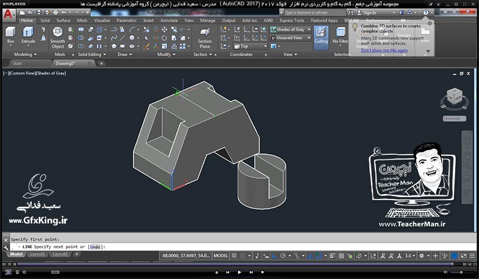Click the KMPlayer stop button
479x279 pixels.
coord(262,272)
